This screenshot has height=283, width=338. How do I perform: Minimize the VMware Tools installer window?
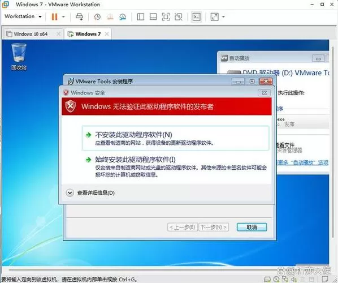tap(238, 82)
